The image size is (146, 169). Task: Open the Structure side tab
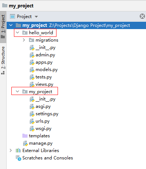tap(3, 60)
